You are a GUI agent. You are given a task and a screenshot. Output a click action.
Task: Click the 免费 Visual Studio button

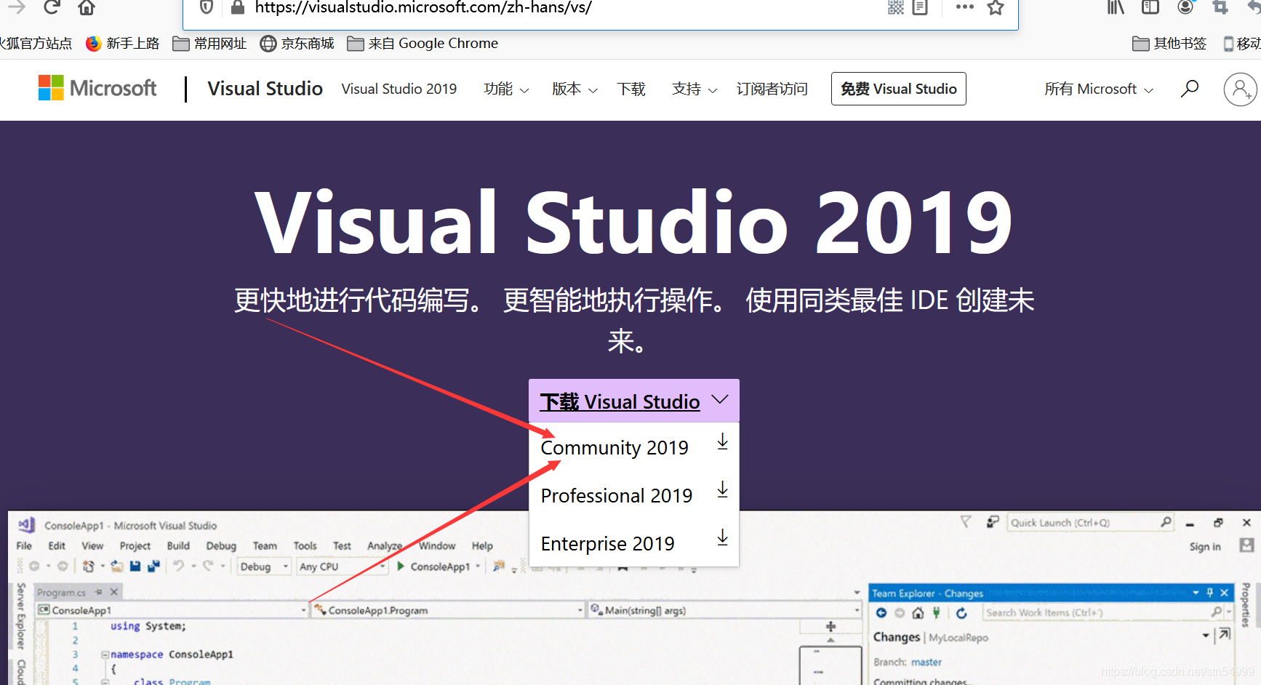click(x=899, y=89)
